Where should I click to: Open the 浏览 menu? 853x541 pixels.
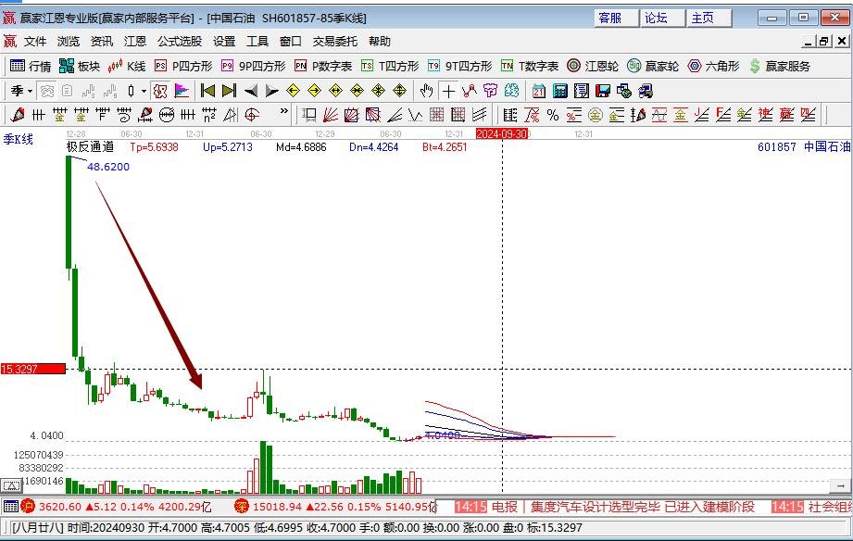point(68,42)
